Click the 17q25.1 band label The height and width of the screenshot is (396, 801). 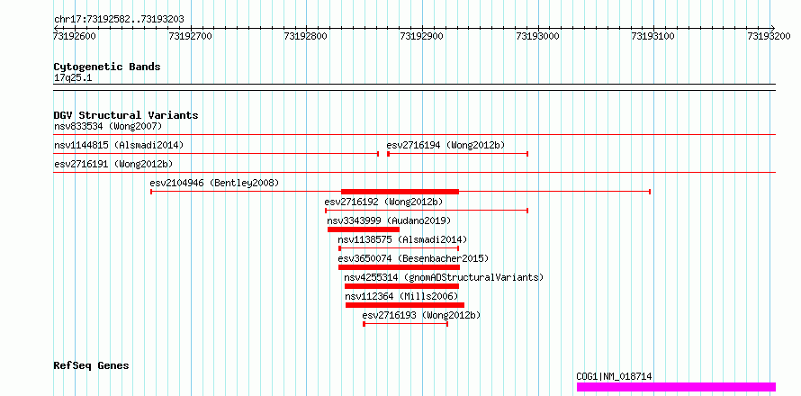pyautogui.click(x=73, y=78)
